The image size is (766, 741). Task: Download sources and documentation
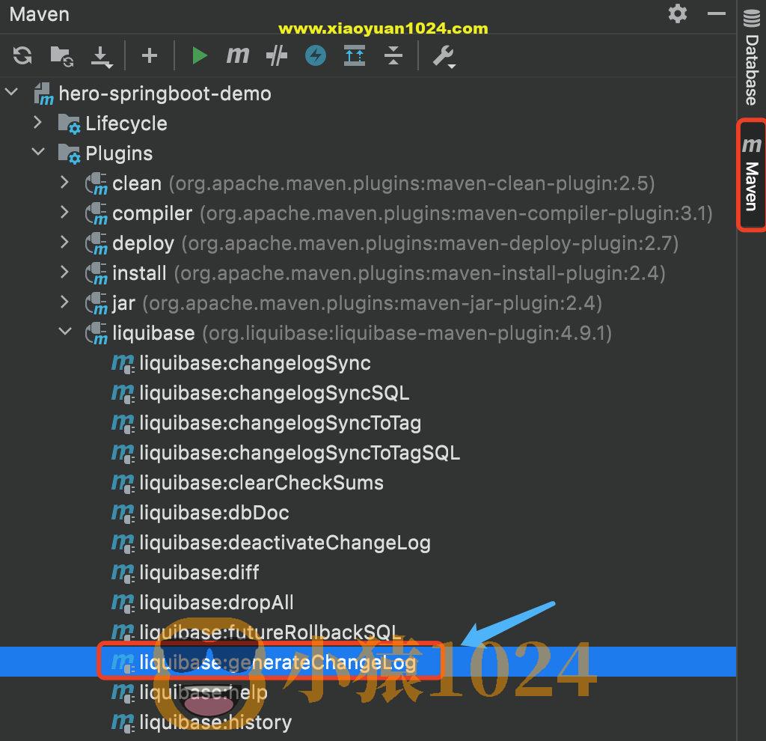tap(102, 55)
